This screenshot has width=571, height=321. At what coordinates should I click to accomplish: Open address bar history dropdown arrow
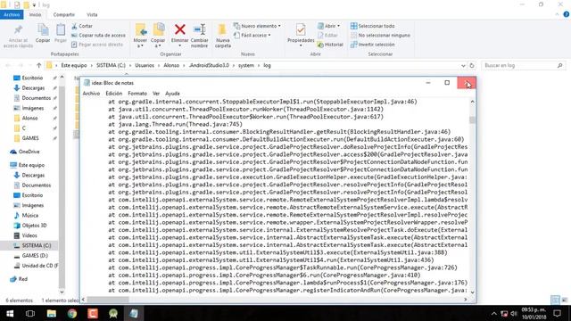(x=463, y=65)
